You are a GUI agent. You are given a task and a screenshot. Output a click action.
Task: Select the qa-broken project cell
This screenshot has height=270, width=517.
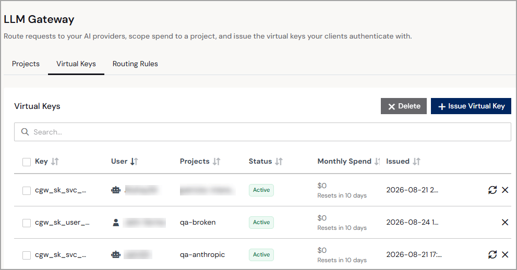[x=198, y=222]
